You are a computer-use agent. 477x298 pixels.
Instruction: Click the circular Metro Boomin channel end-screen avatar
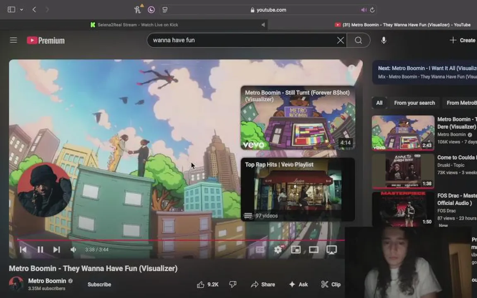[x=44, y=189]
